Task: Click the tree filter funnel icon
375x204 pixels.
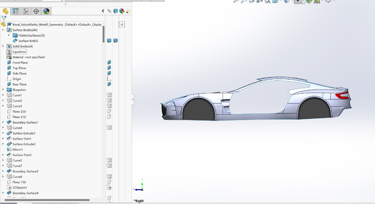Action: pyautogui.click(x=4, y=18)
